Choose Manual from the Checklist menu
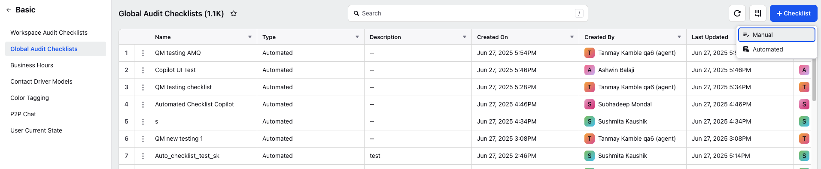821x169 pixels. tap(776, 35)
